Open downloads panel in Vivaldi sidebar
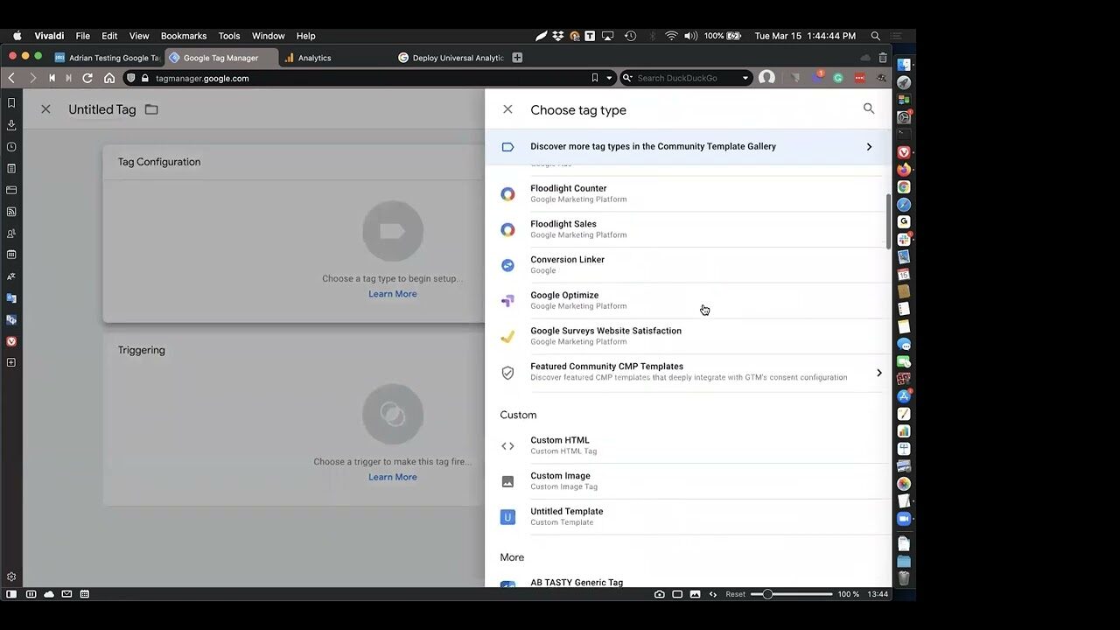The image size is (1120, 630). click(x=11, y=125)
